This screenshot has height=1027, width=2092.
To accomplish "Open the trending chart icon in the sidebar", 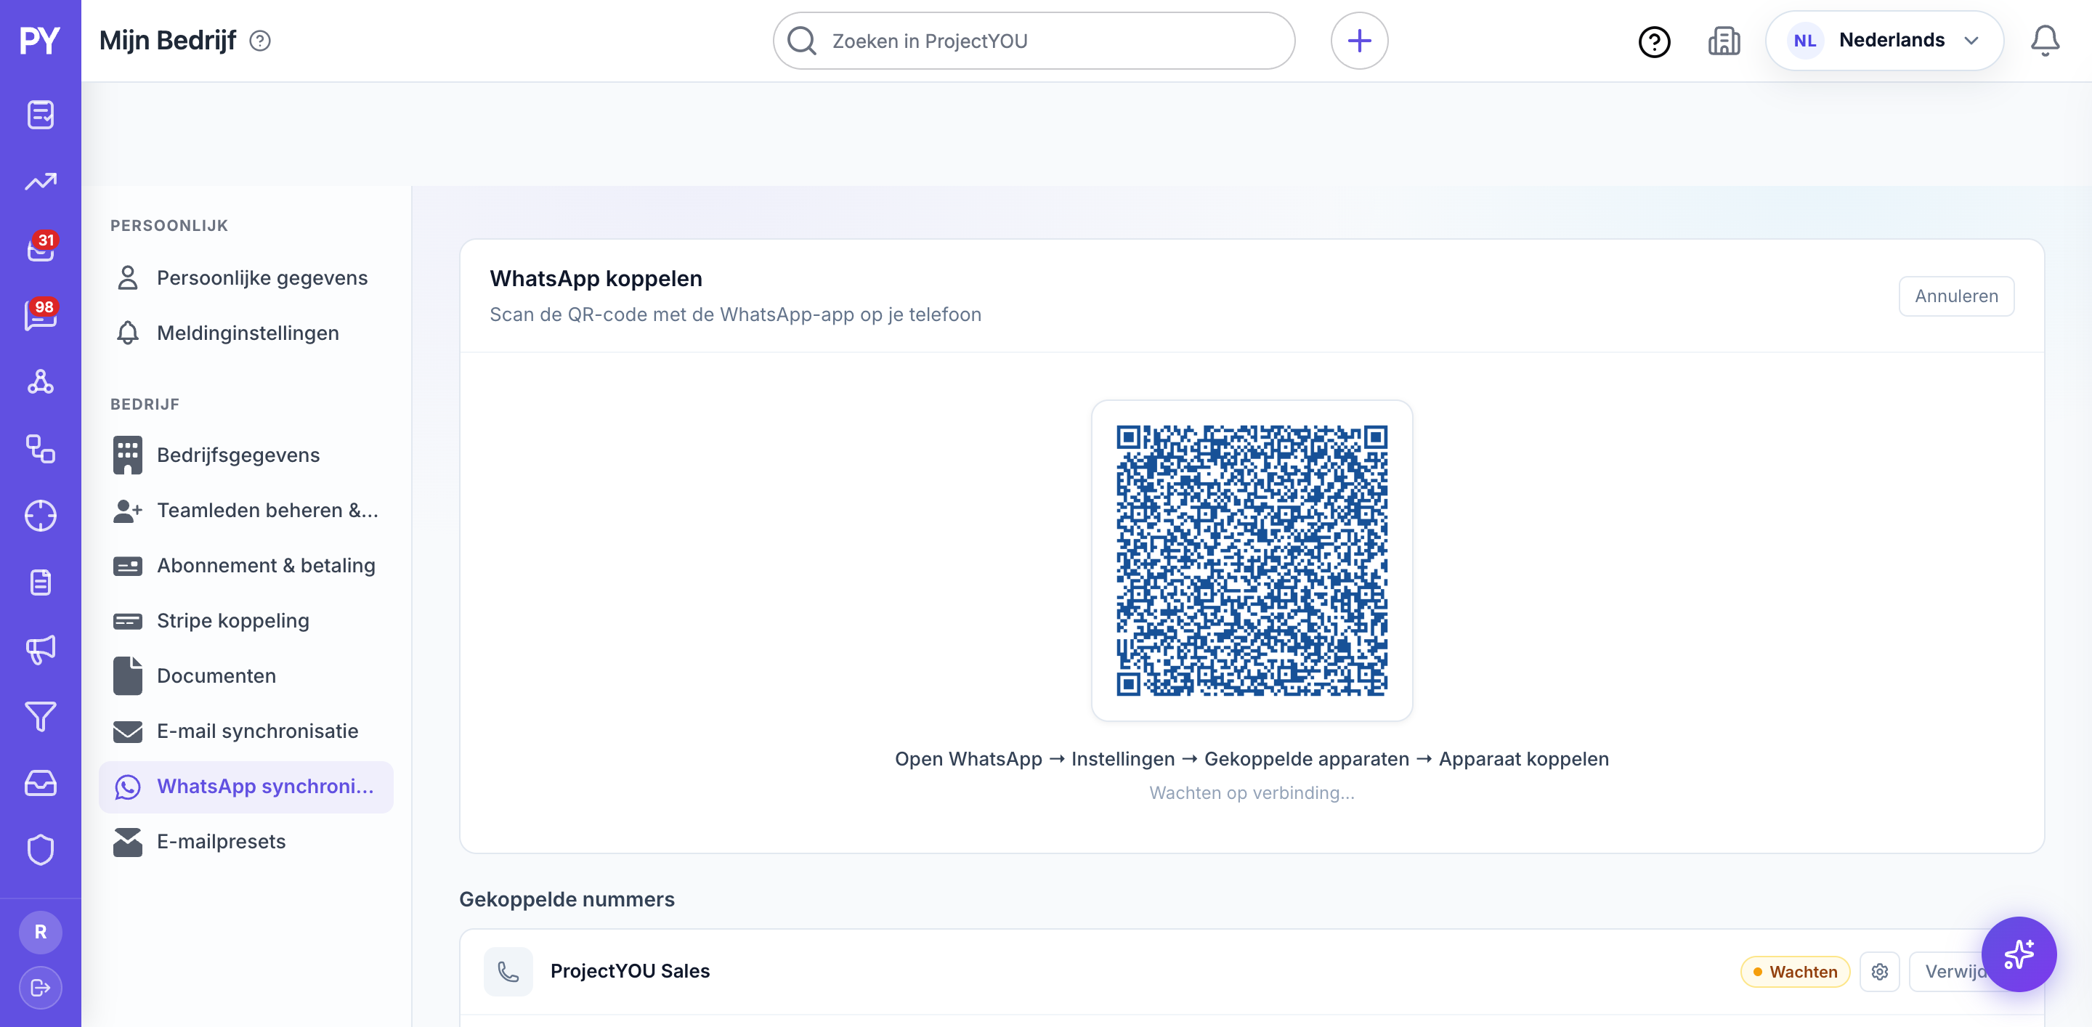I will 41,181.
